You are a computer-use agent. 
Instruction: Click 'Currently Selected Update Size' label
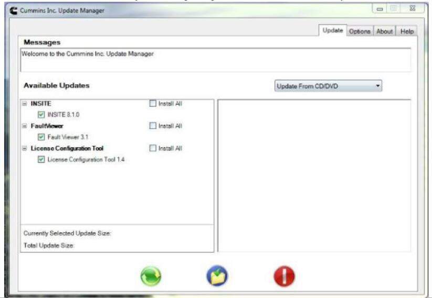(x=67, y=234)
